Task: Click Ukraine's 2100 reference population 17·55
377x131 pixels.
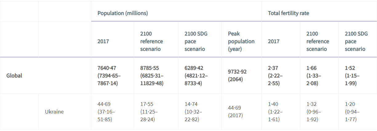Action: [147, 104]
